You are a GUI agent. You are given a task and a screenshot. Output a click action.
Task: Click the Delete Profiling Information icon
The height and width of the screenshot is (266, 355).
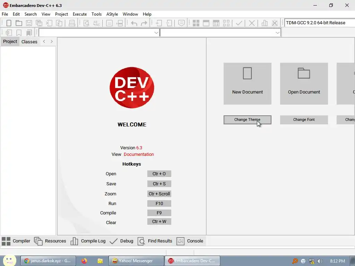[x=275, y=23]
